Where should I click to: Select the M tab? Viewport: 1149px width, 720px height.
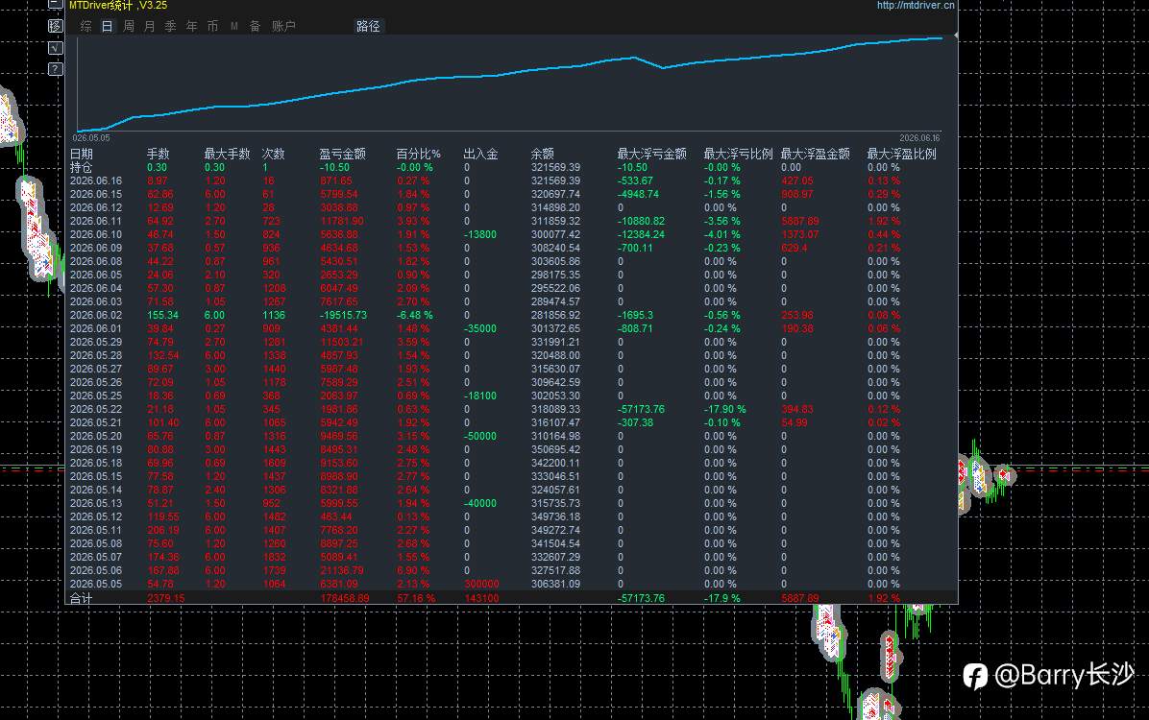pos(233,26)
